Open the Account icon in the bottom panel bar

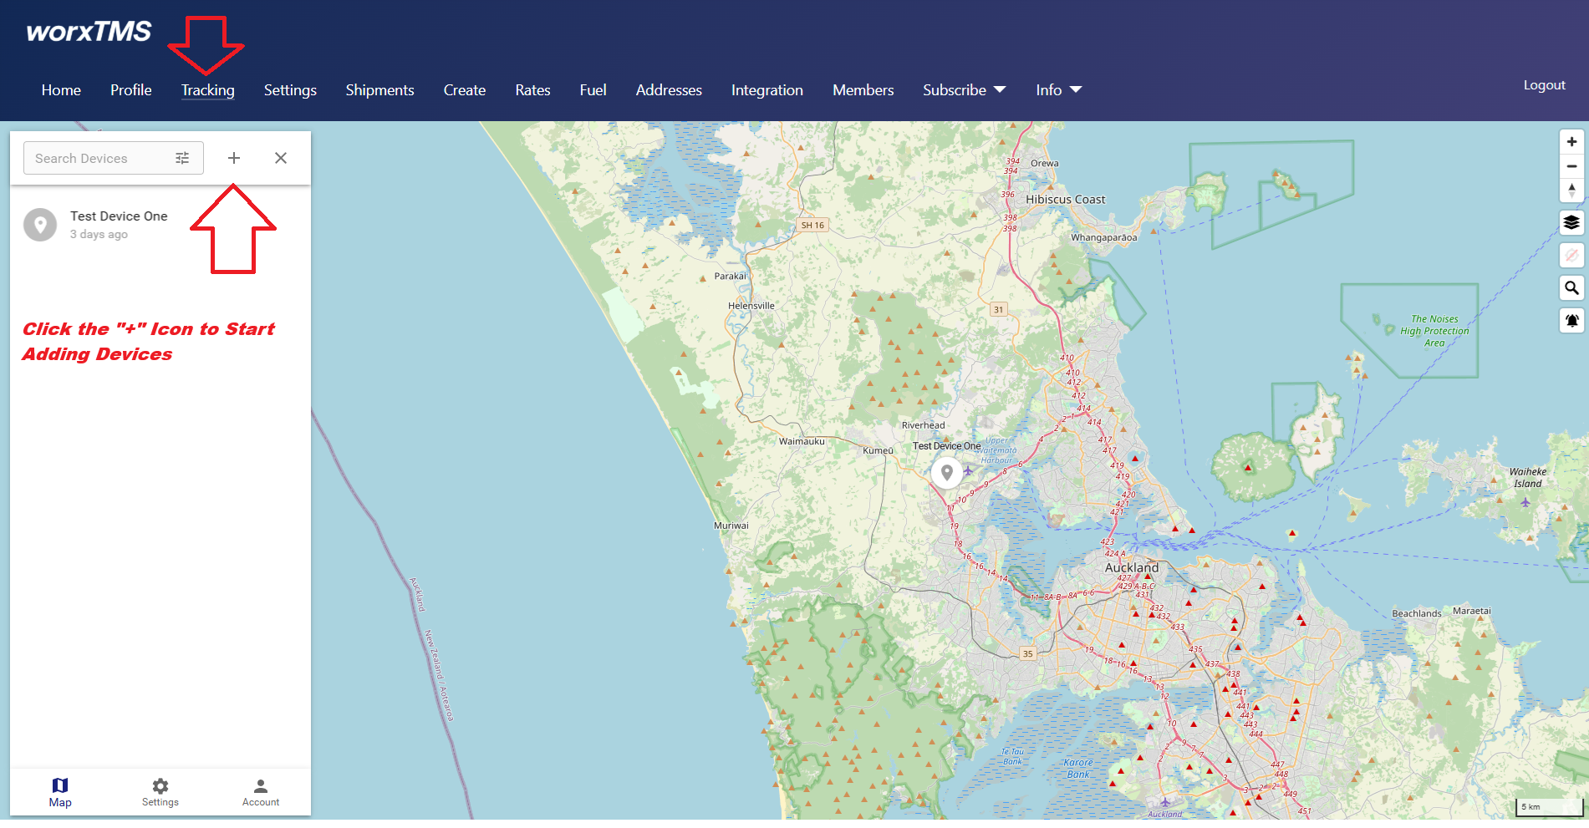click(x=260, y=791)
